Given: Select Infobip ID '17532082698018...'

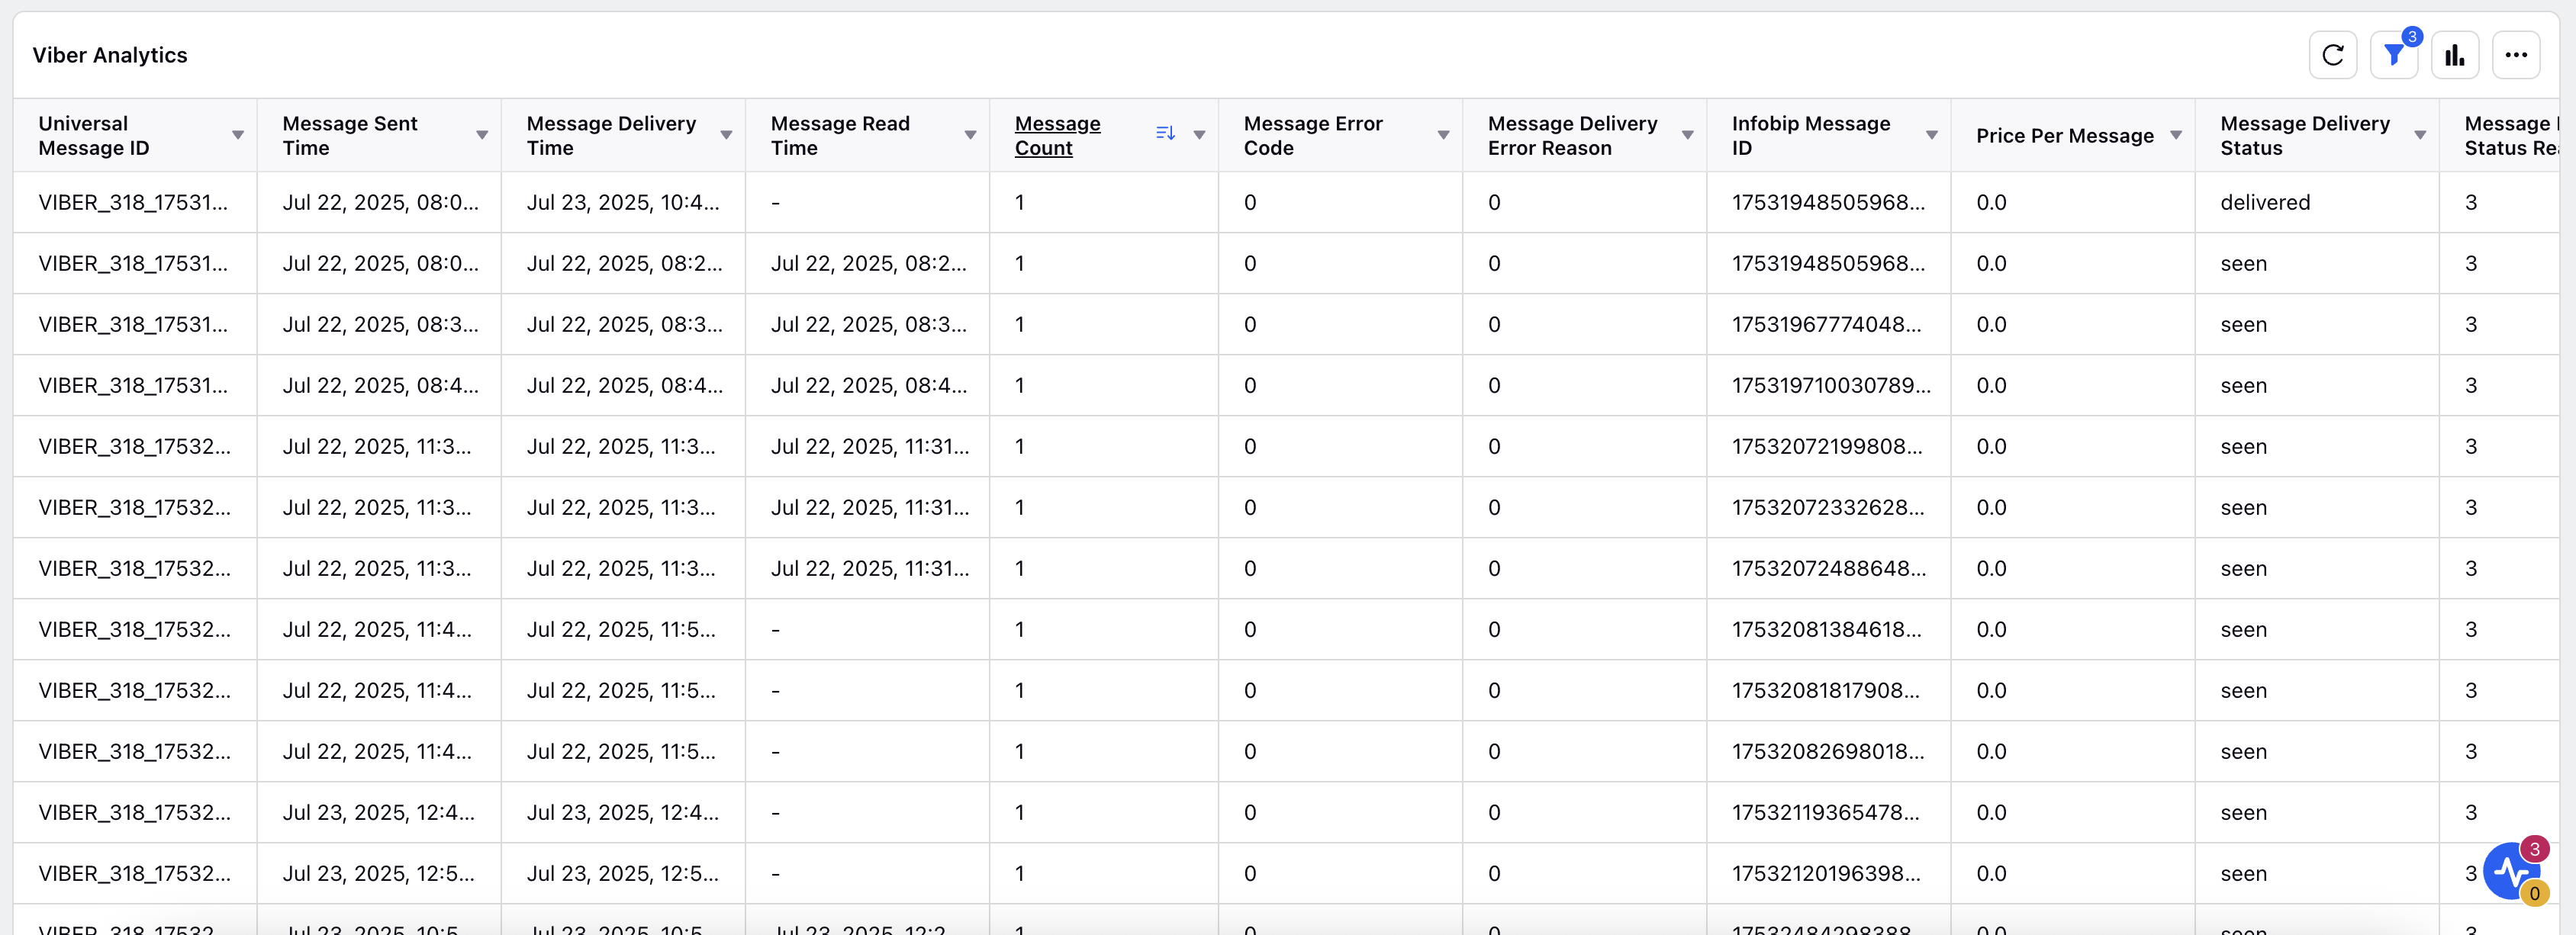Looking at the screenshot, I should (1827, 751).
